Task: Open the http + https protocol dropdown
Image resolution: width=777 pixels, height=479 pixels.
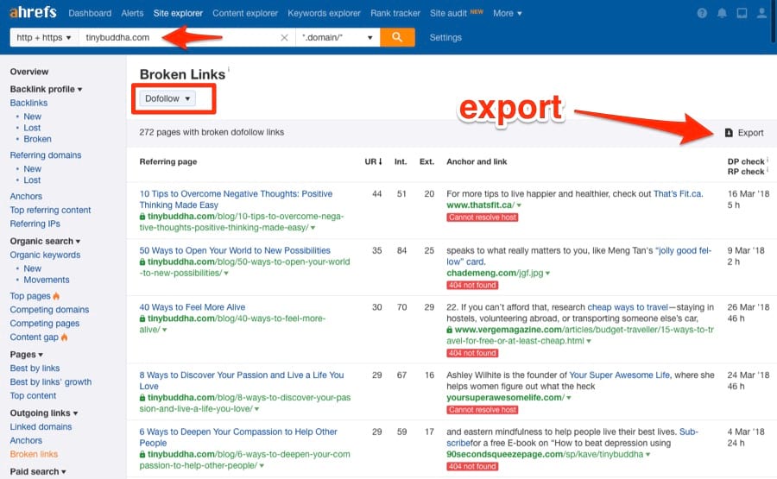Action: pyautogui.click(x=43, y=38)
